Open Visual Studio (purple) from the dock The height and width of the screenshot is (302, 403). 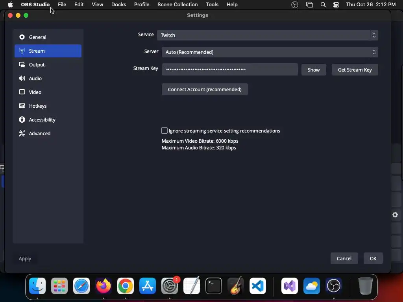290,286
